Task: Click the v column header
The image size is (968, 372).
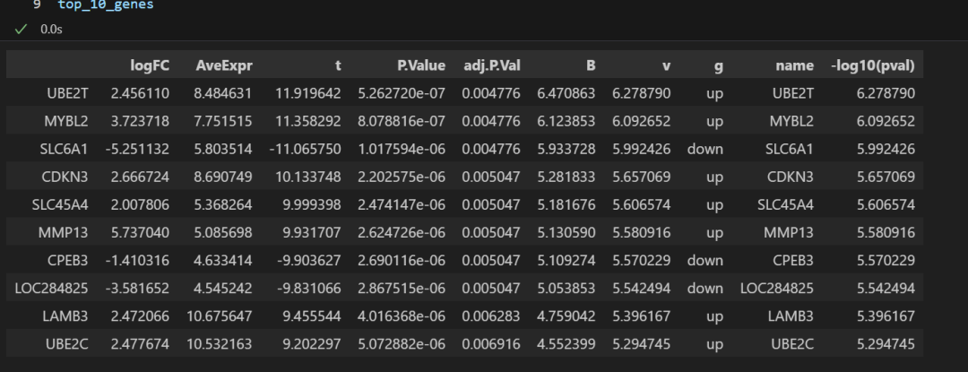Action: (x=667, y=65)
